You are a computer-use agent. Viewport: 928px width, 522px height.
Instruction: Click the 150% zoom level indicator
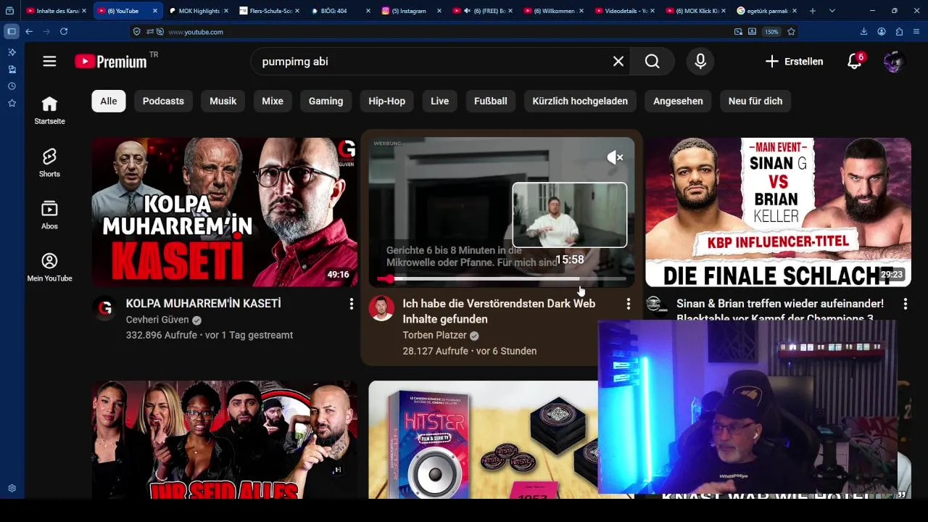(771, 32)
